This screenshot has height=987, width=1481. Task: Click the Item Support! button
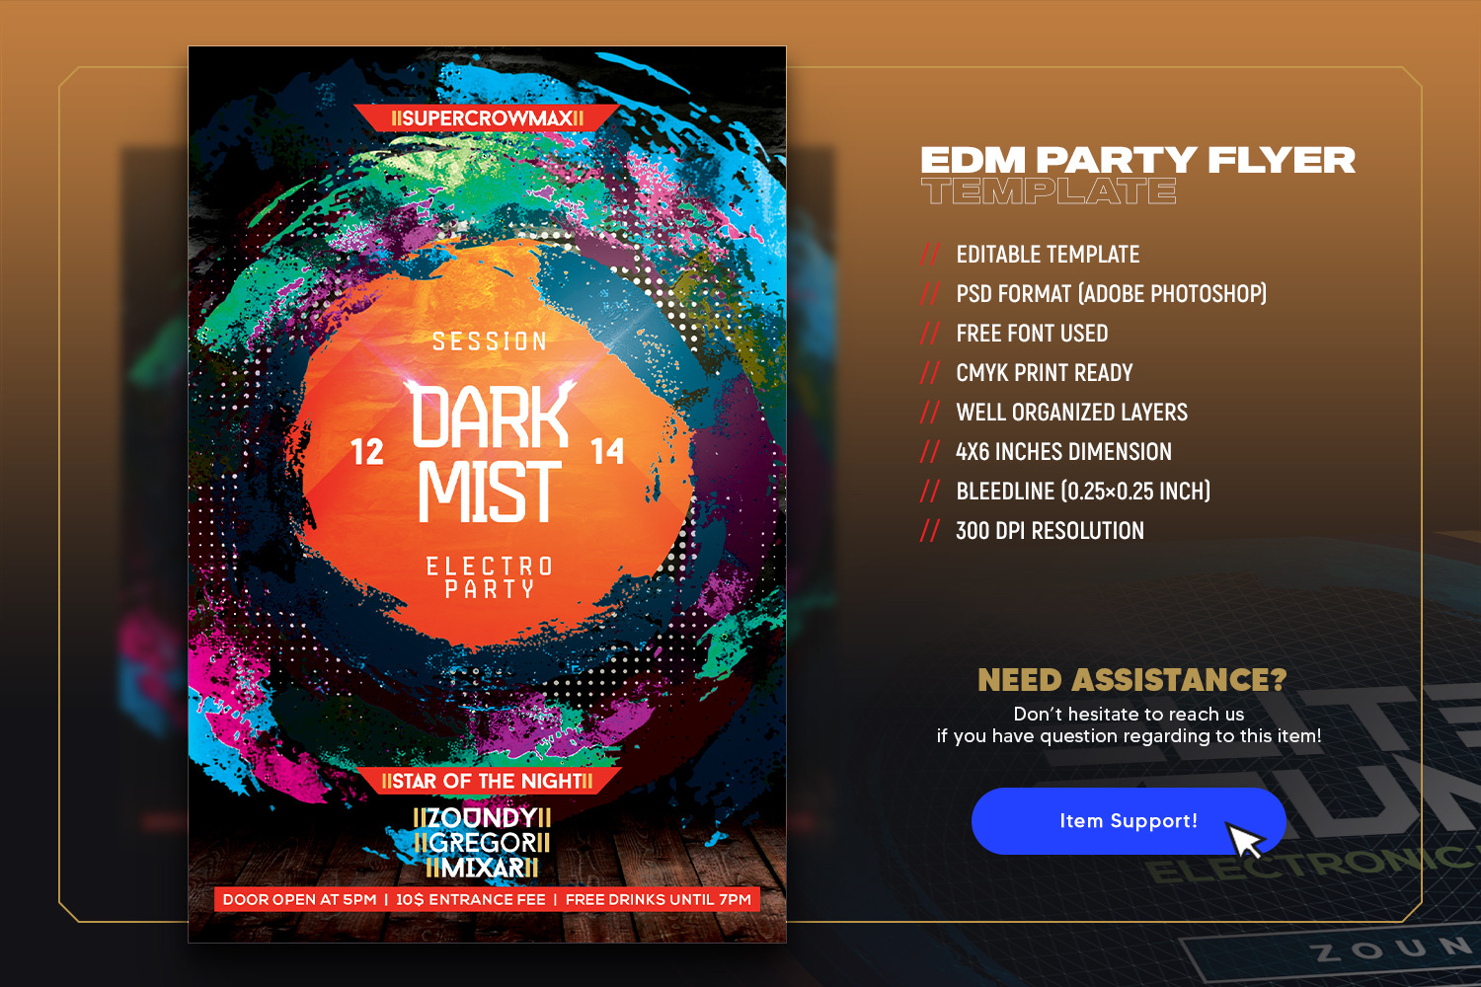coord(1129,821)
